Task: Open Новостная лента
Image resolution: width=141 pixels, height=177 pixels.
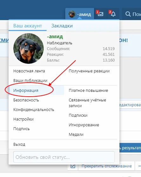Action: (29, 71)
